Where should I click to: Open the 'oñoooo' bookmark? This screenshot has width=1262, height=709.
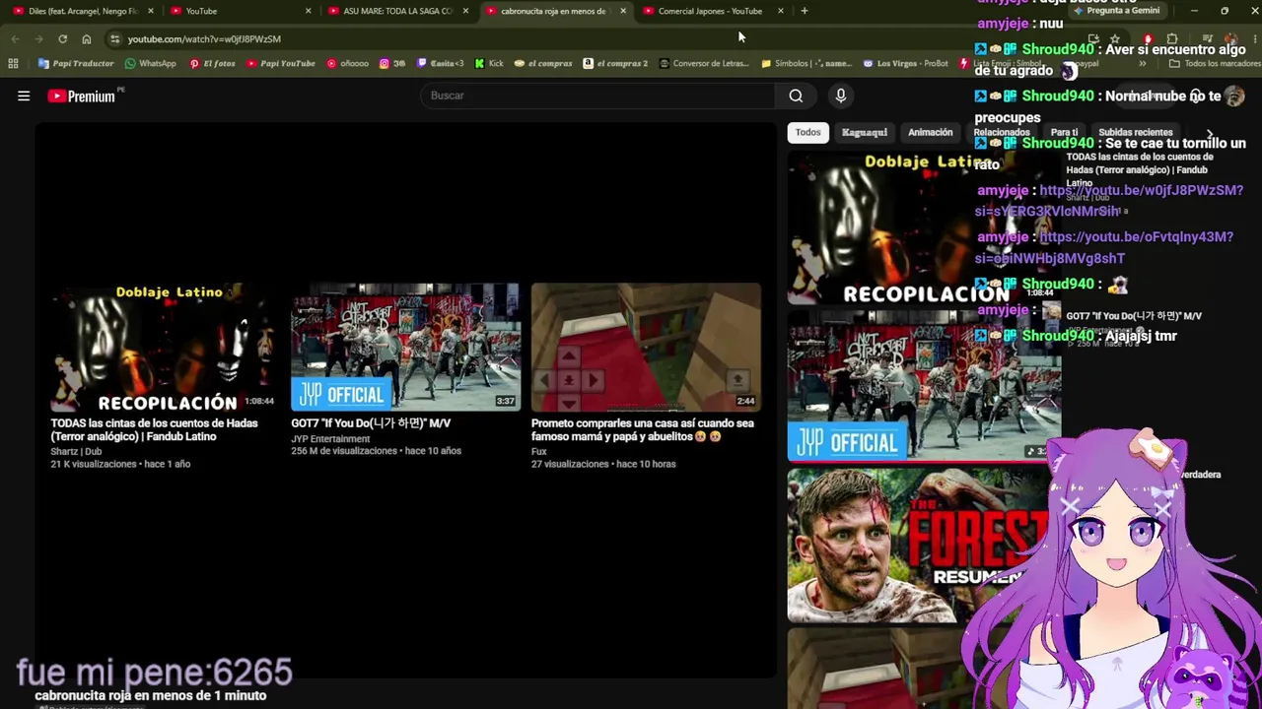click(x=348, y=63)
